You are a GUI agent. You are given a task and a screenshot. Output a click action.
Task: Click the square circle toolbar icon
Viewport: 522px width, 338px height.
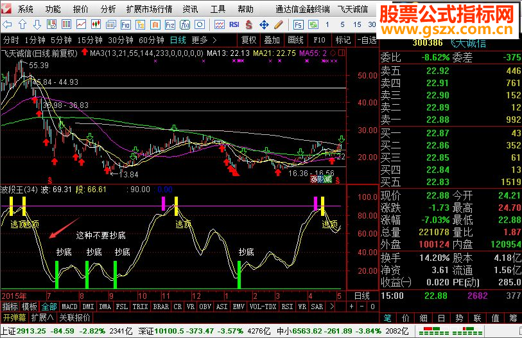200,24
